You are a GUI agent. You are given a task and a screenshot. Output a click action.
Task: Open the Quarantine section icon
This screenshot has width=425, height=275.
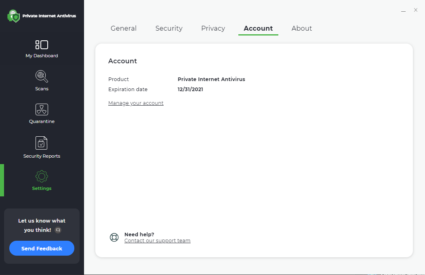point(42,109)
